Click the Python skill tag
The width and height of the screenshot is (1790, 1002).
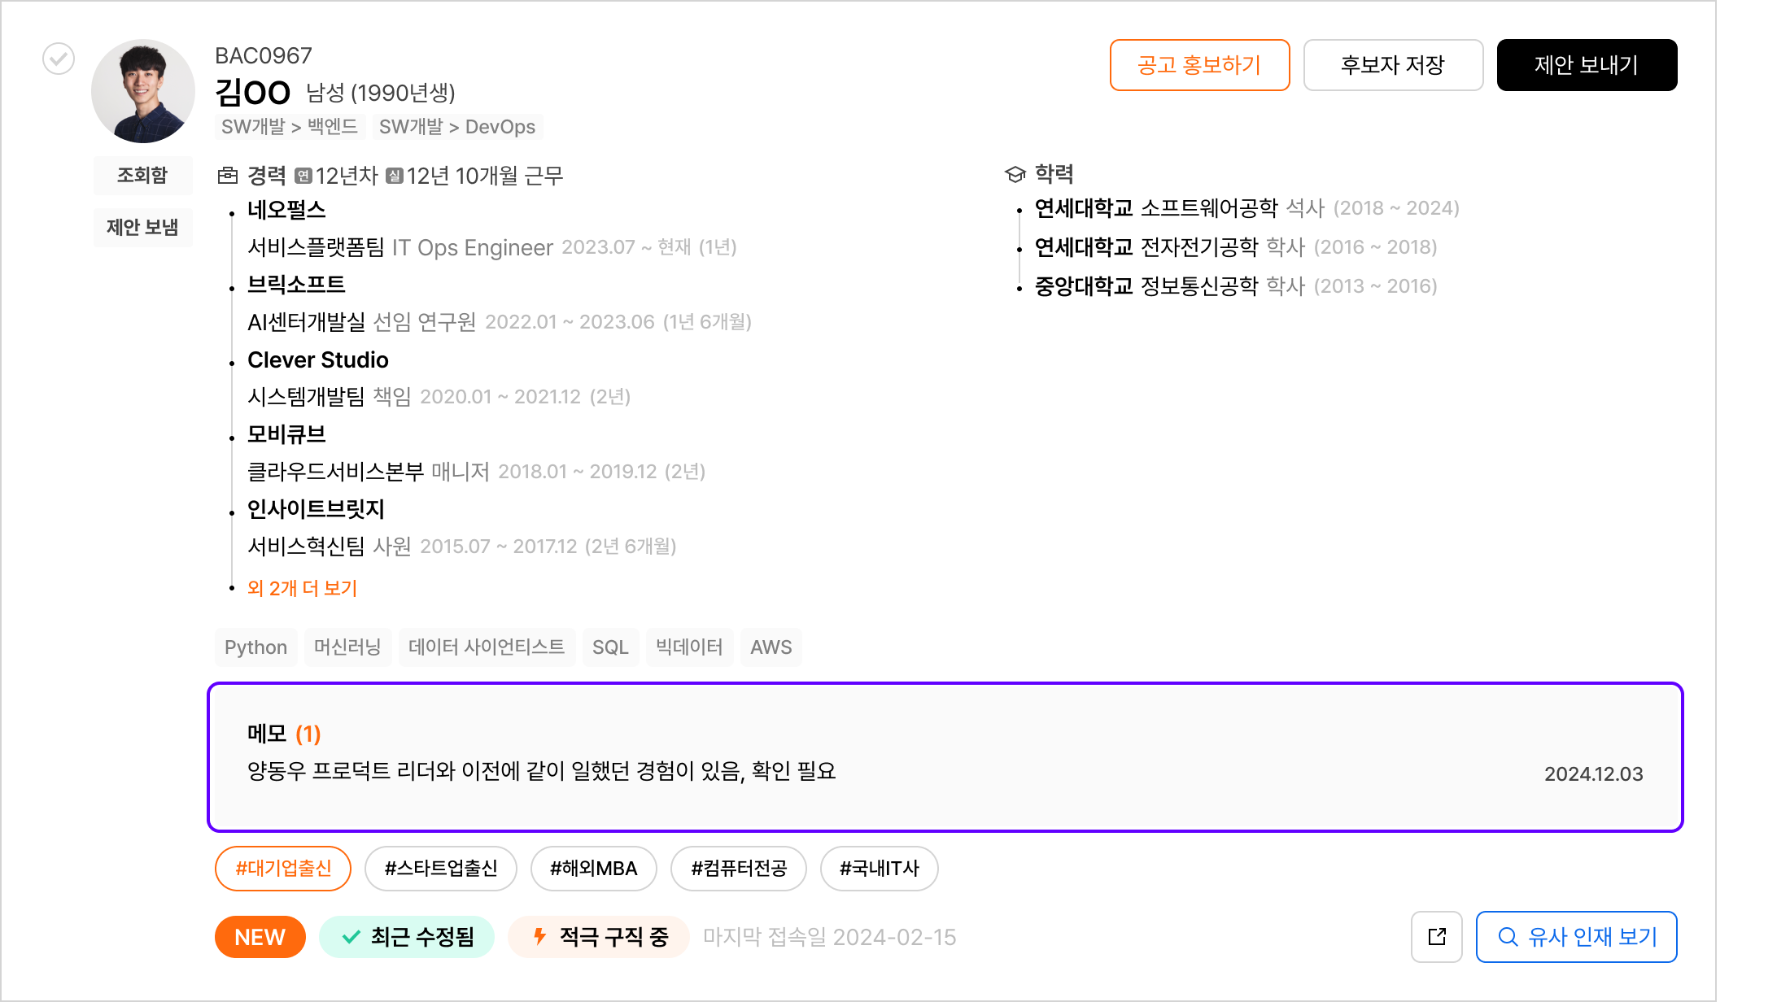click(x=255, y=647)
